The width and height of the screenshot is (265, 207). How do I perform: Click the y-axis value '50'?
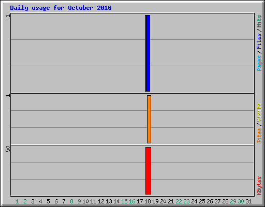pos(8,149)
